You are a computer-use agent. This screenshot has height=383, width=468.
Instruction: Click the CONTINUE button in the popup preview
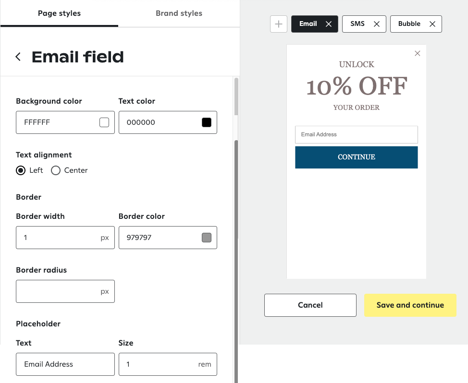tap(356, 157)
